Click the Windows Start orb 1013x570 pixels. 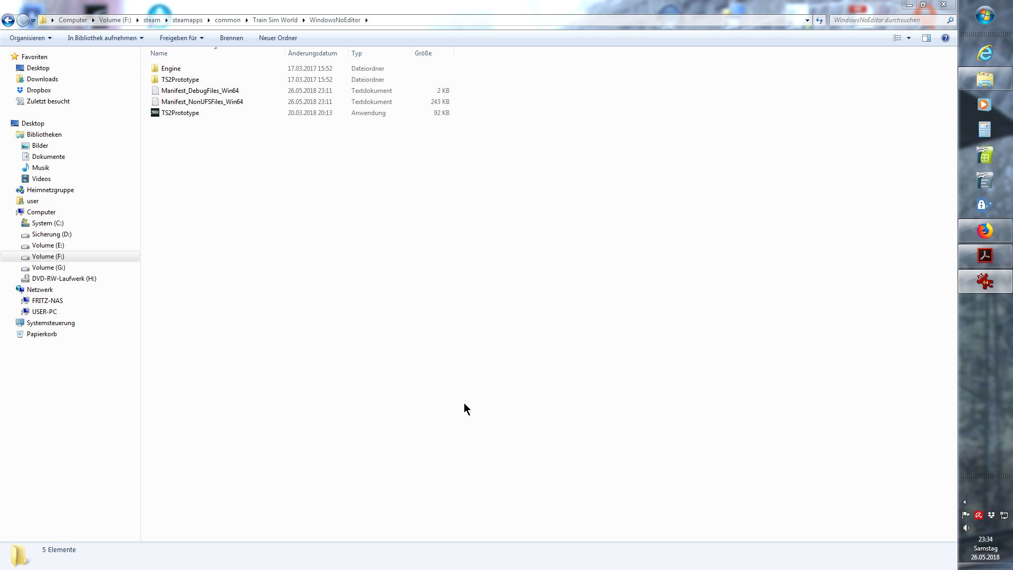[985, 15]
